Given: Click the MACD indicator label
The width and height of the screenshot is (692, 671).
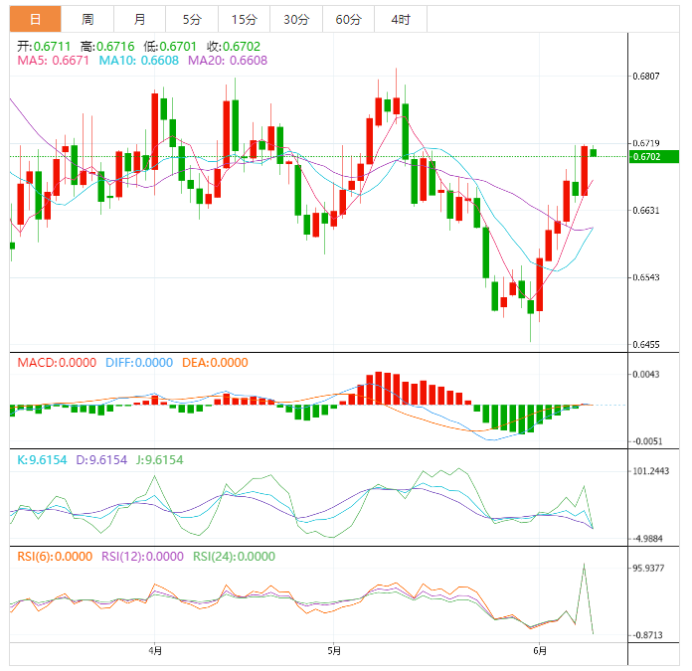Looking at the screenshot, I should pyautogui.click(x=57, y=363).
